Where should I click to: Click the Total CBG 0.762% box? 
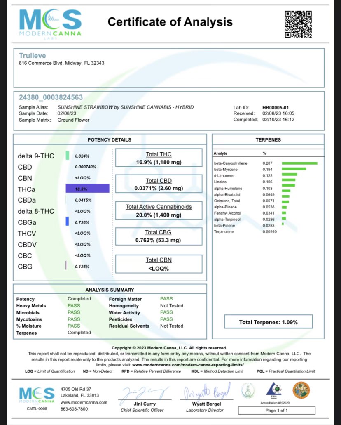pyautogui.click(x=159, y=236)
